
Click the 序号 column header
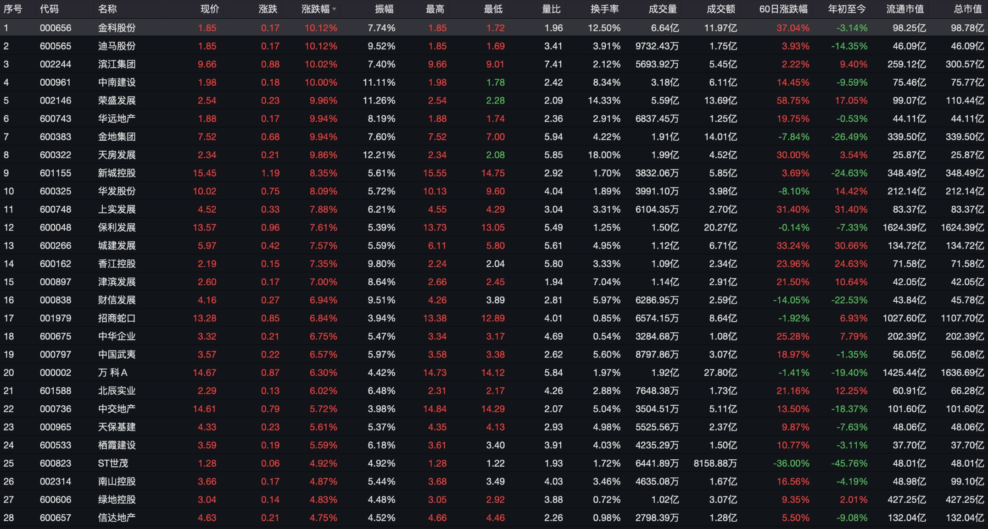[x=13, y=9]
